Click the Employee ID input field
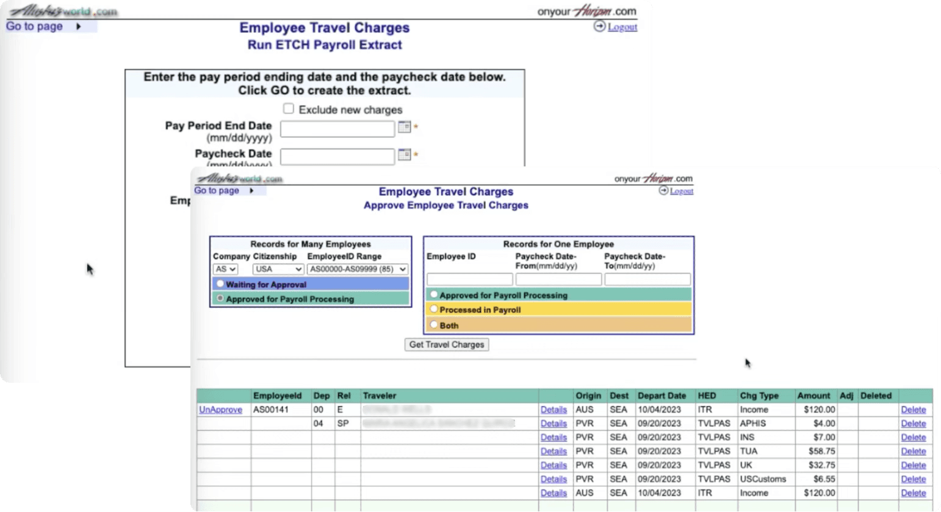Image resolution: width=941 pixels, height=512 pixels. [469, 279]
